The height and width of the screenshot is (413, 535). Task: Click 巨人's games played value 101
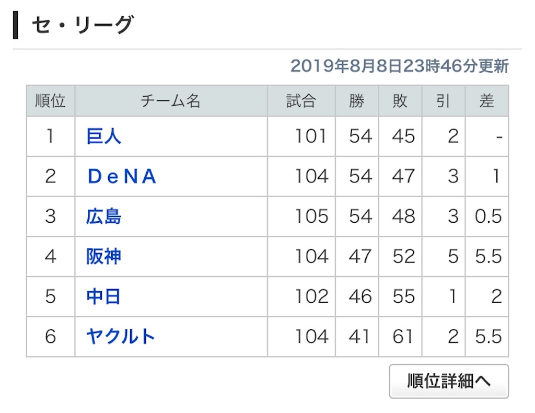pyautogui.click(x=311, y=136)
